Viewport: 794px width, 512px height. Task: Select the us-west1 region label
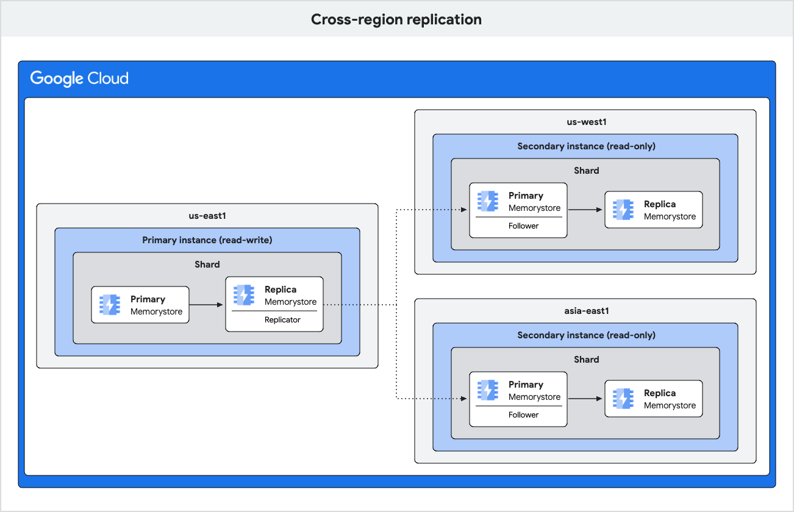(x=586, y=122)
